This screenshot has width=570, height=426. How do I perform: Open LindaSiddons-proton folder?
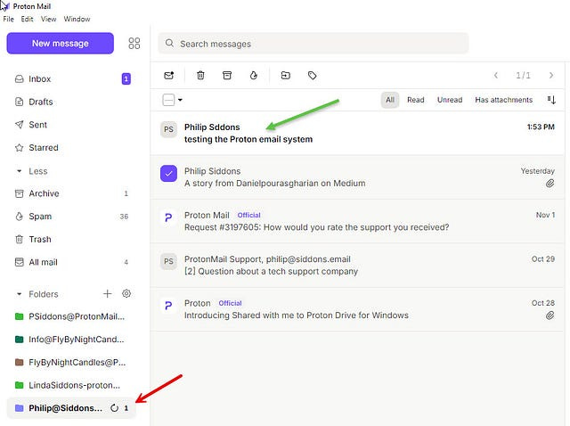(71, 385)
